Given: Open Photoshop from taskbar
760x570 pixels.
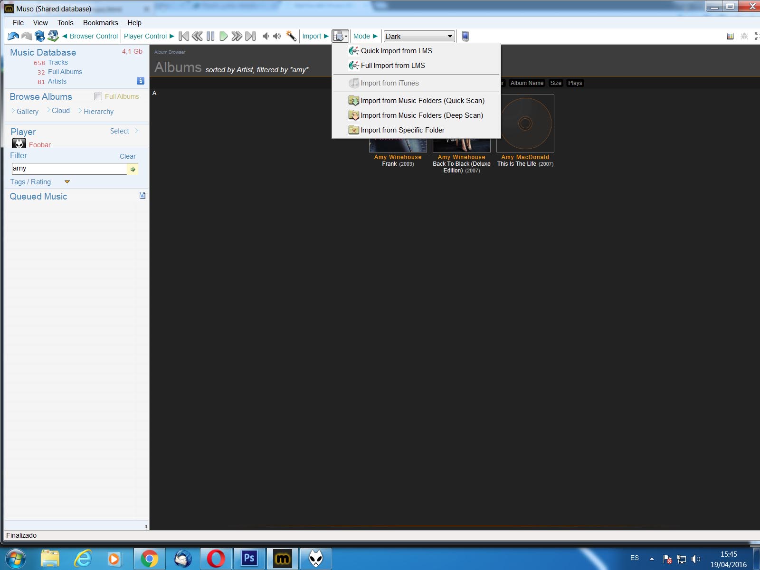Looking at the screenshot, I should pos(249,559).
